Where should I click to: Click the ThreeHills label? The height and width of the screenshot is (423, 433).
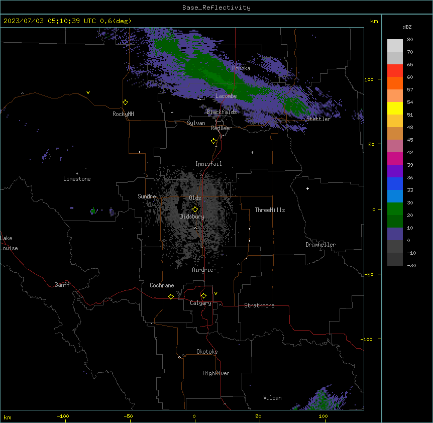click(x=270, y=210)
